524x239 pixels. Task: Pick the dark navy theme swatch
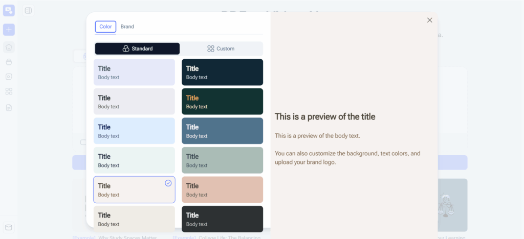click(x=222, y=72)
